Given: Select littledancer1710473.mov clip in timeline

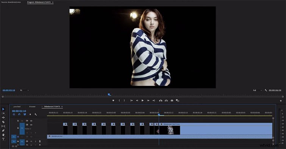Looking at the screenshot, I should (x=216, y=129).
